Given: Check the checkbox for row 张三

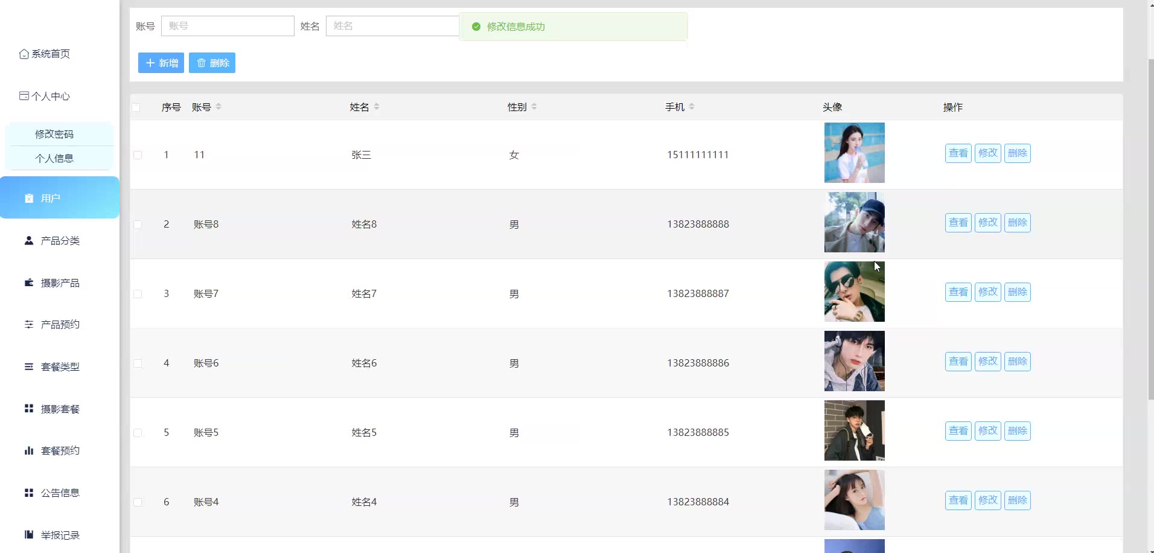Looking at the screenshot, I should point(138,155).
